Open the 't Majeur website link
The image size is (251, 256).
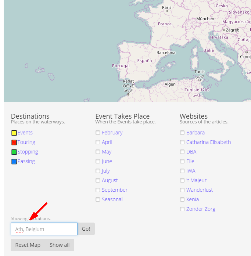196,180
